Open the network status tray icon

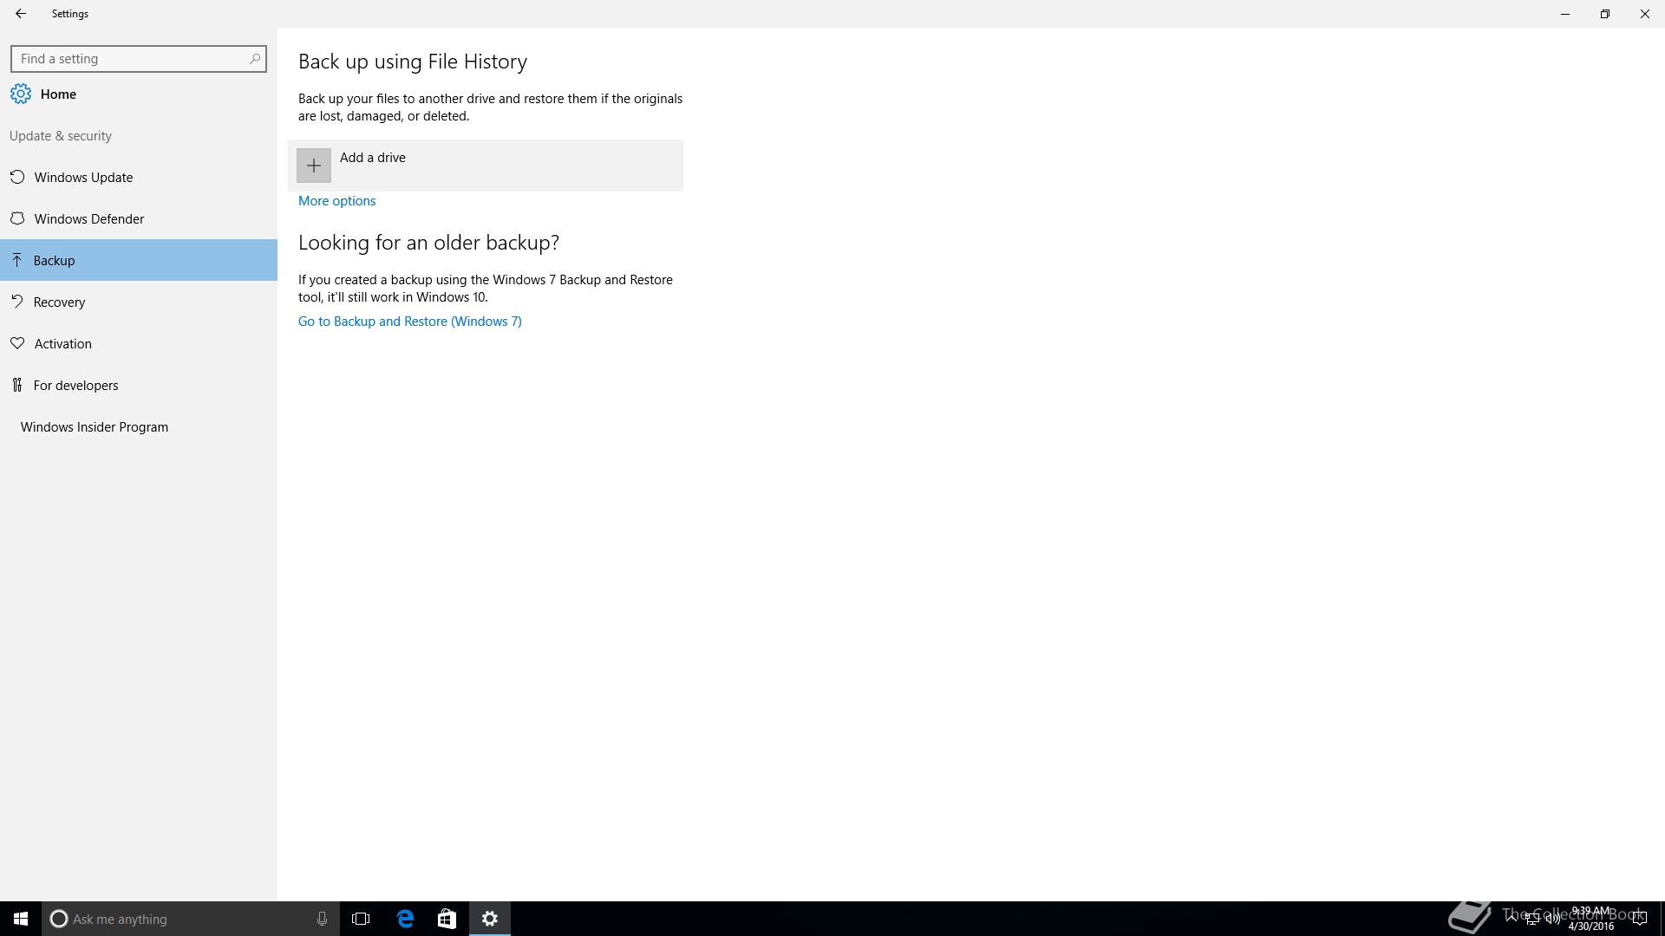point(1532,919)
